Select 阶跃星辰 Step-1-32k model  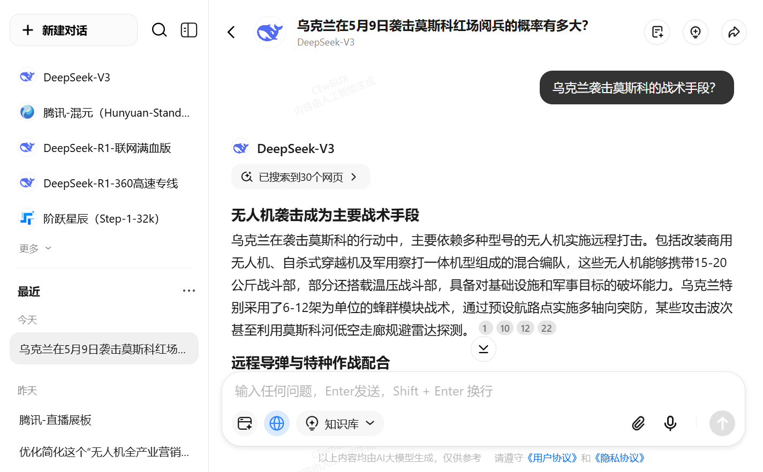click(104, 219)
